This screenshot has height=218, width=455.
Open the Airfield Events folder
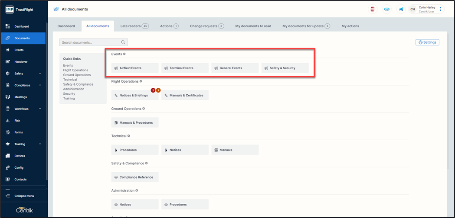point(135,68)
